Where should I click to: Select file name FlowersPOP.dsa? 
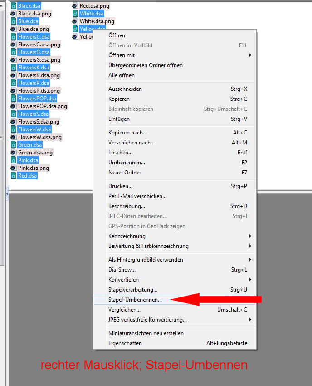(x=37, y=99)
